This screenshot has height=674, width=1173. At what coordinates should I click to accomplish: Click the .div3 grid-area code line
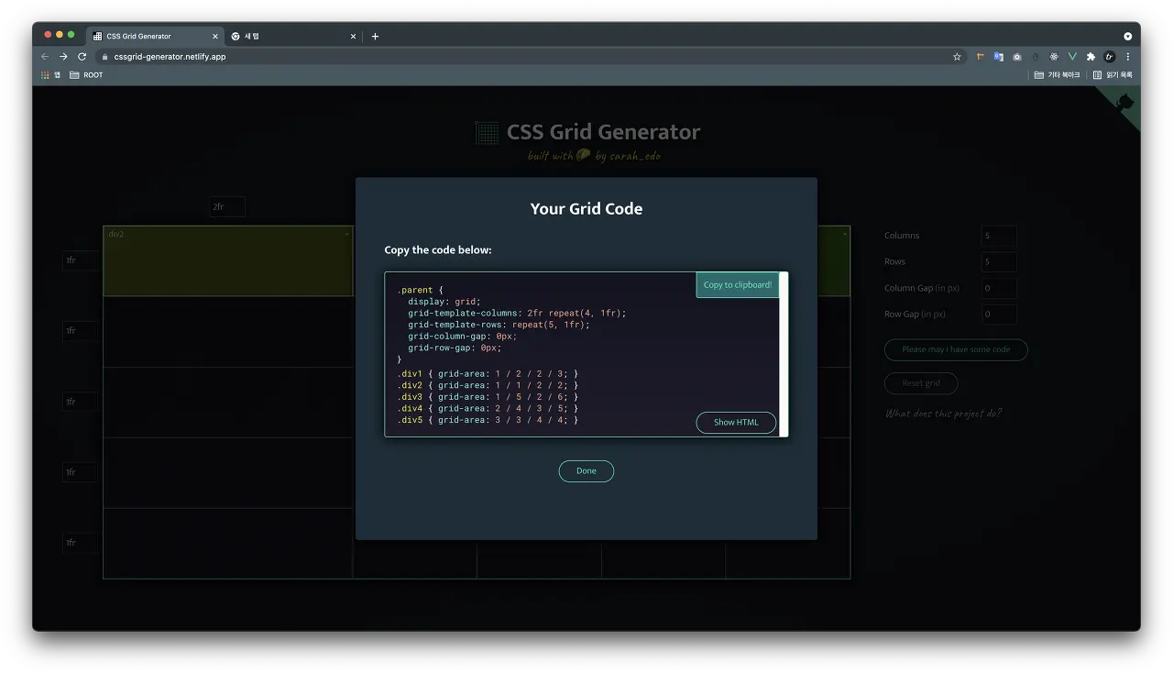(x=488, y=397)
